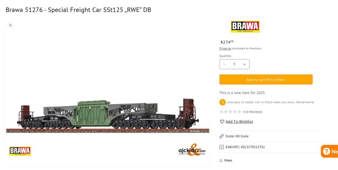
Task: Open the Add To Wishlist link
Action: pyautogui.click(x=239, y=122)
